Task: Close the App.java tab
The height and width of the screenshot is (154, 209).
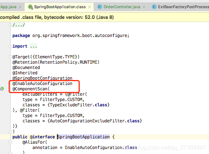Action: point(20,7)
